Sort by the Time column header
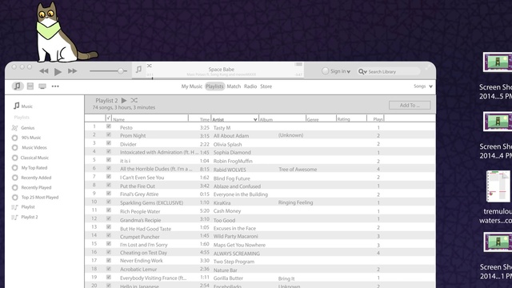The width and height of the screenshot is (512, 288). click(205, 119)
